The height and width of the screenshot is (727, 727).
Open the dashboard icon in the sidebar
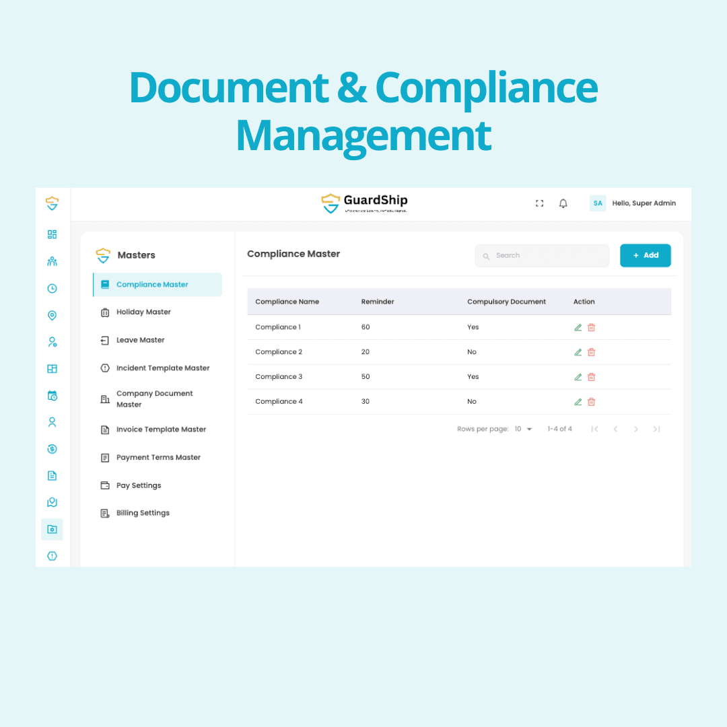tap(52, 234)
